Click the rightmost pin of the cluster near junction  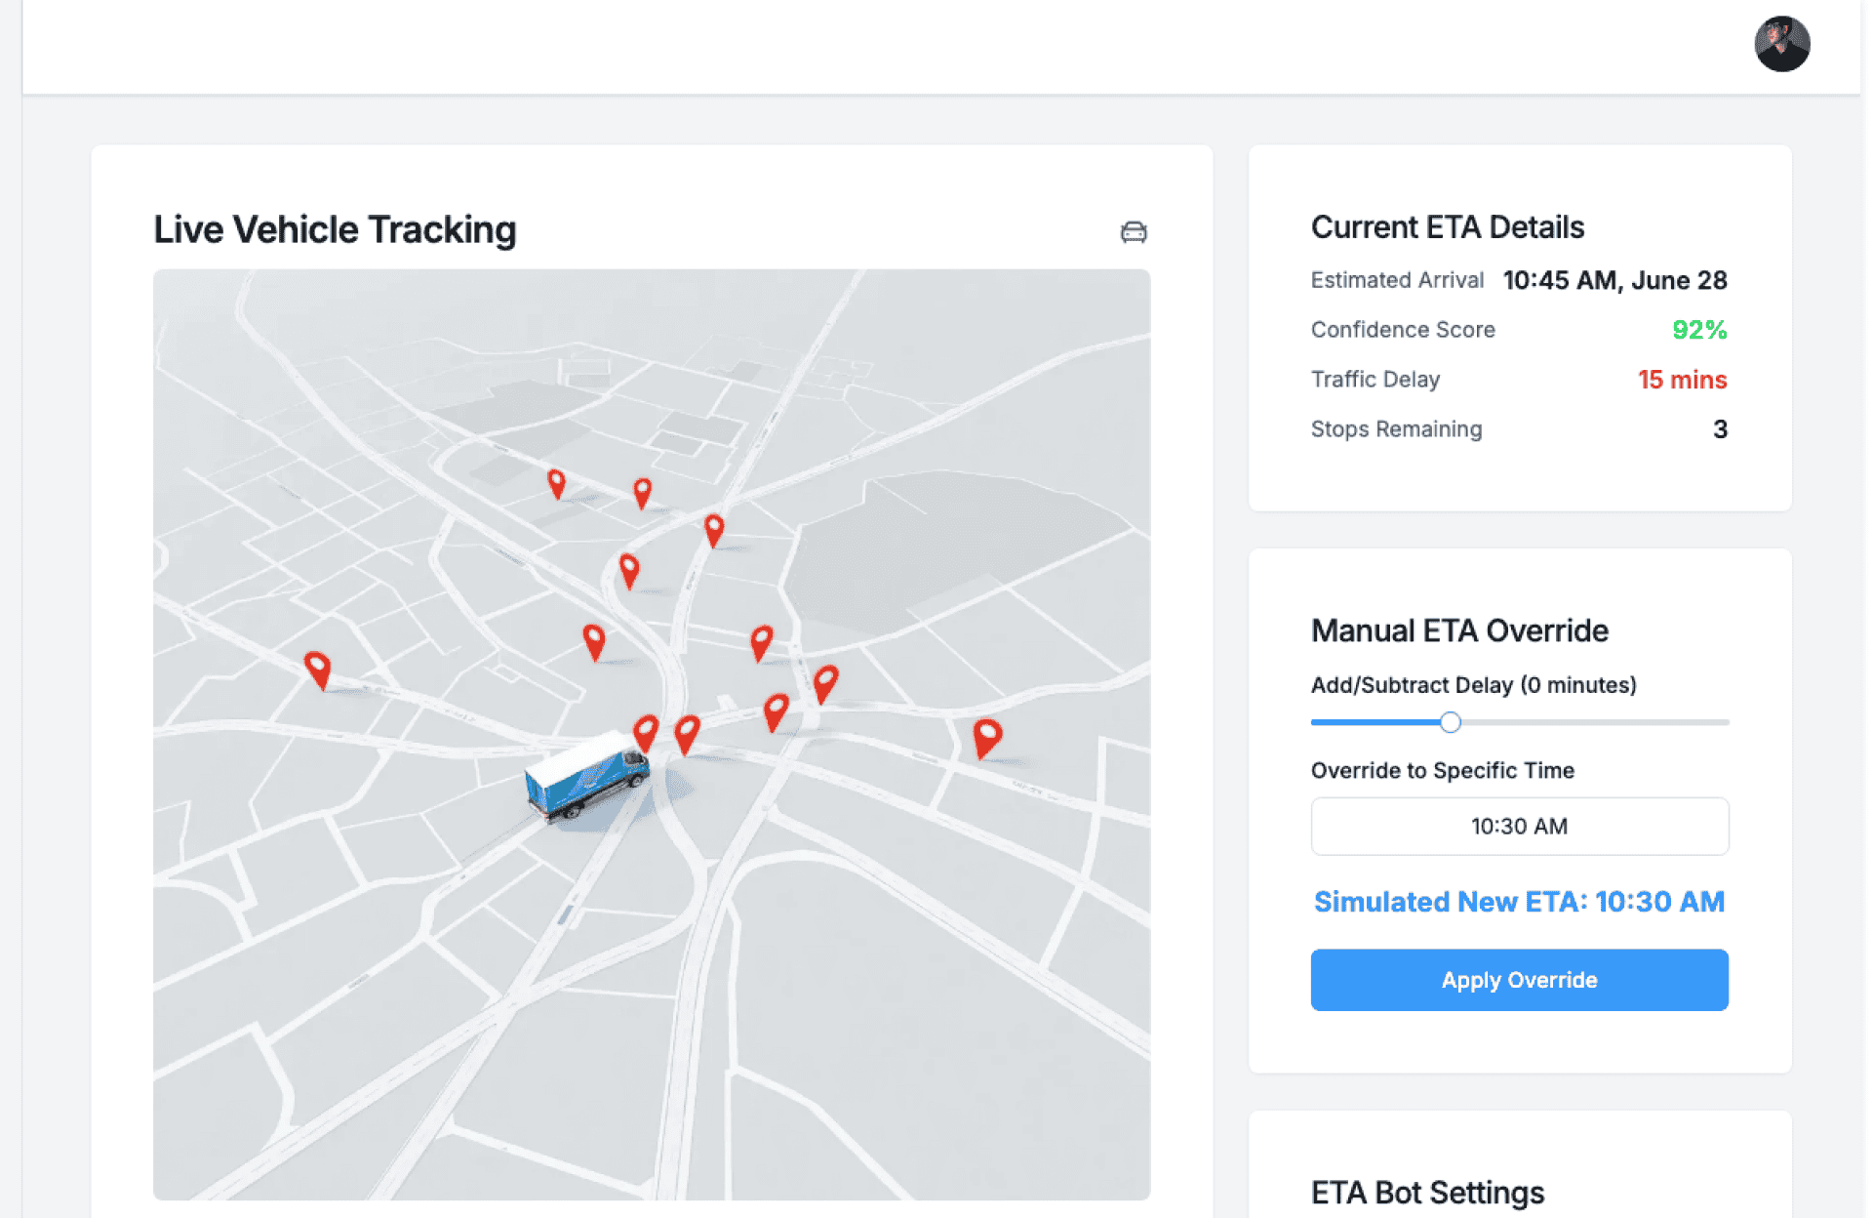825,681
